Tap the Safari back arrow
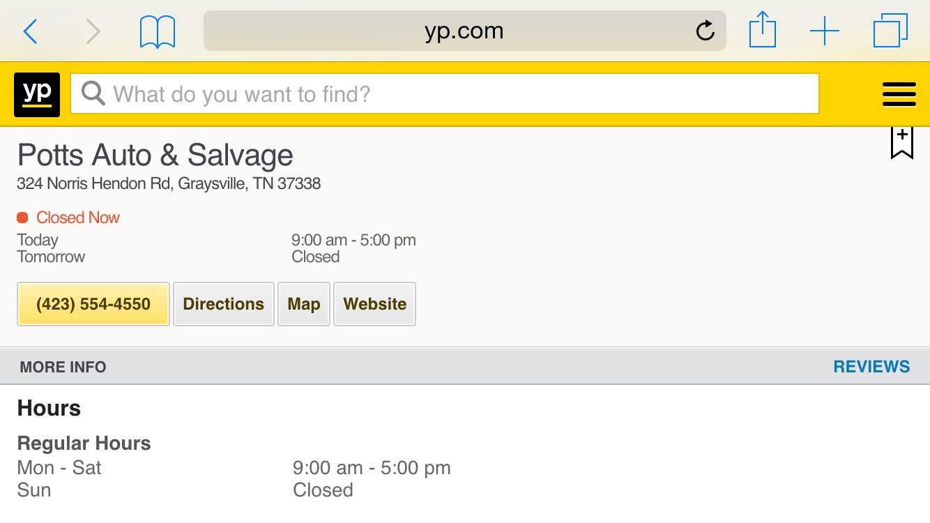 tap(30, 31)
